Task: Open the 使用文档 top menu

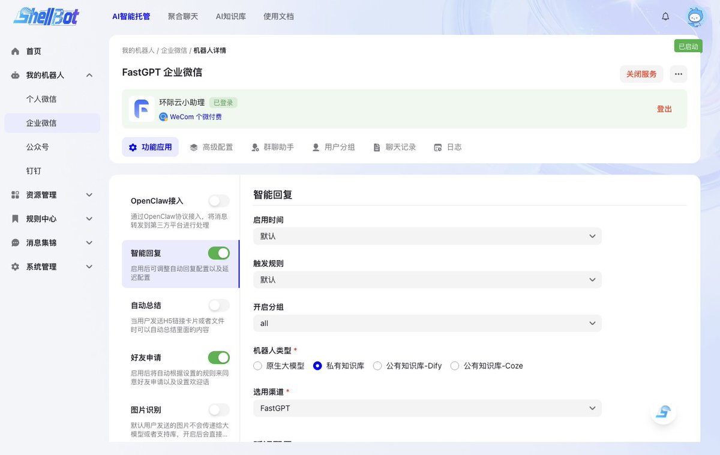Action: click(x=278, y=17)
